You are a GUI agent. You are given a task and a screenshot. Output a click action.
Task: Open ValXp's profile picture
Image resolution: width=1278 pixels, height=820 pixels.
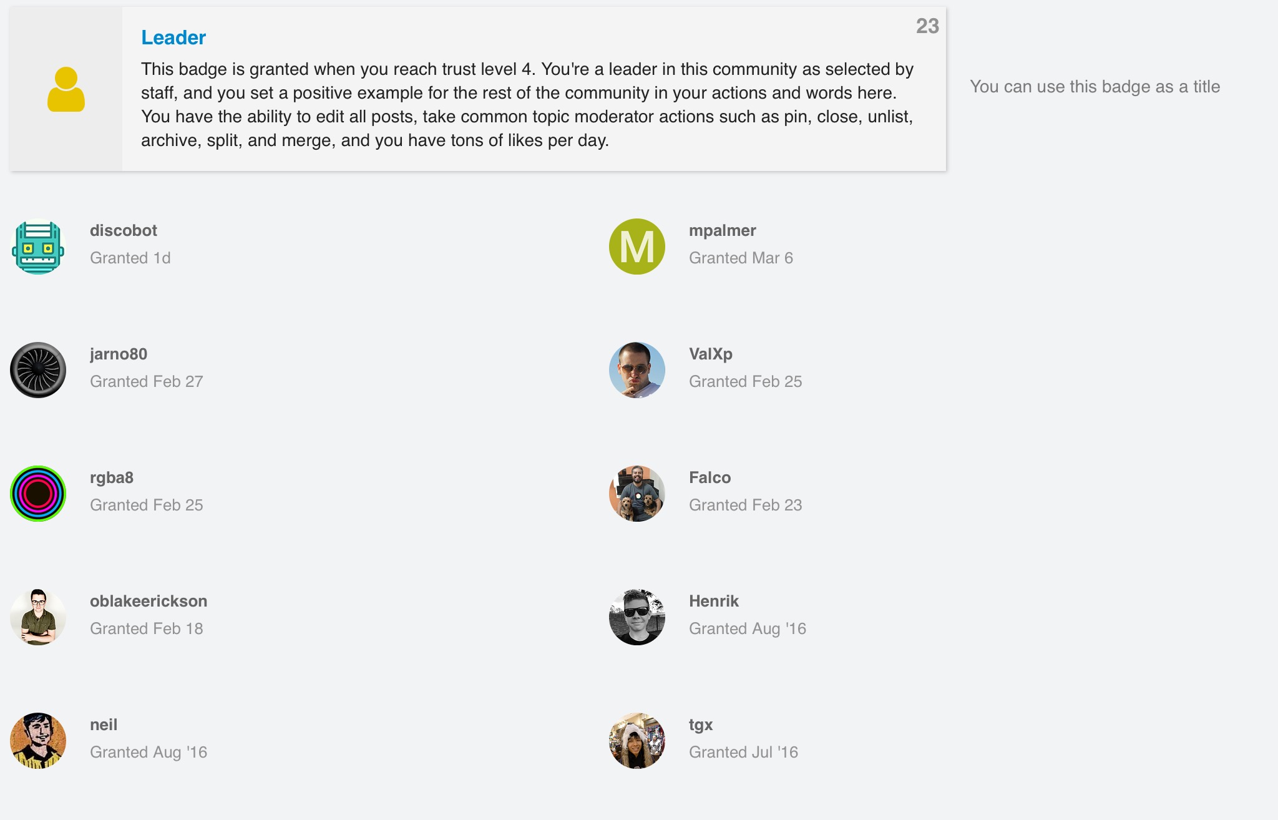(637, 370)
